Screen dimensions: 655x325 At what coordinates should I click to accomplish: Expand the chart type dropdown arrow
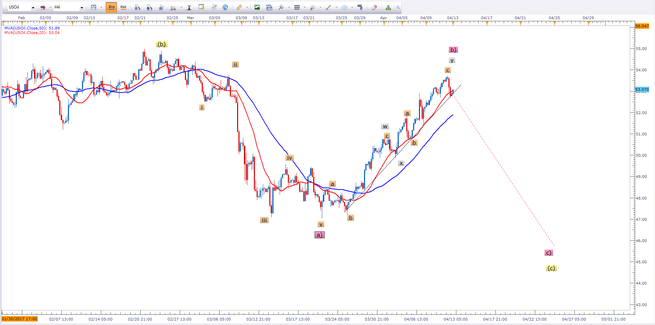(101, 7)
